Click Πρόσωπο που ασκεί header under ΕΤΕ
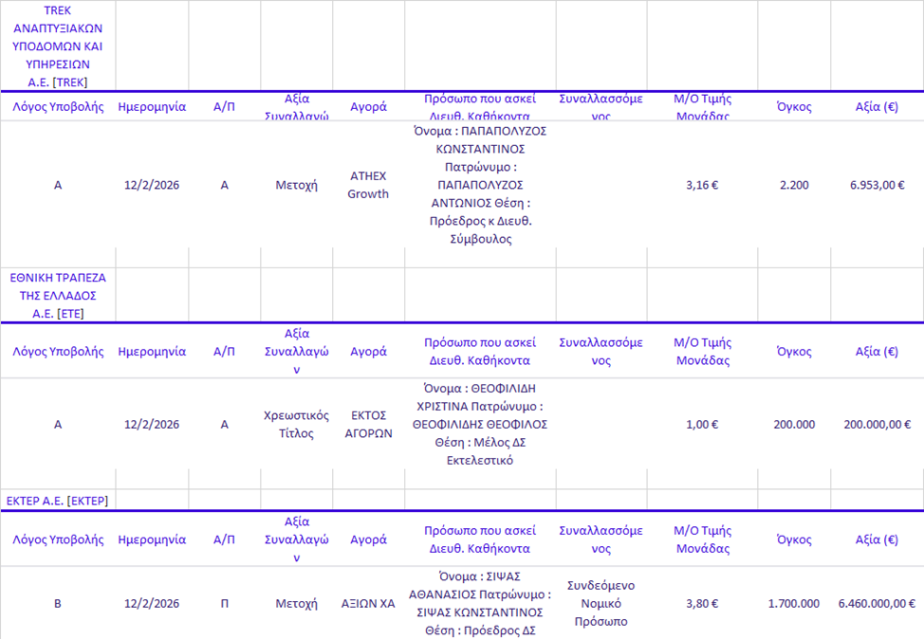This screenshot has width=924, height=639. pyautogui.click(x=480, y=351)
